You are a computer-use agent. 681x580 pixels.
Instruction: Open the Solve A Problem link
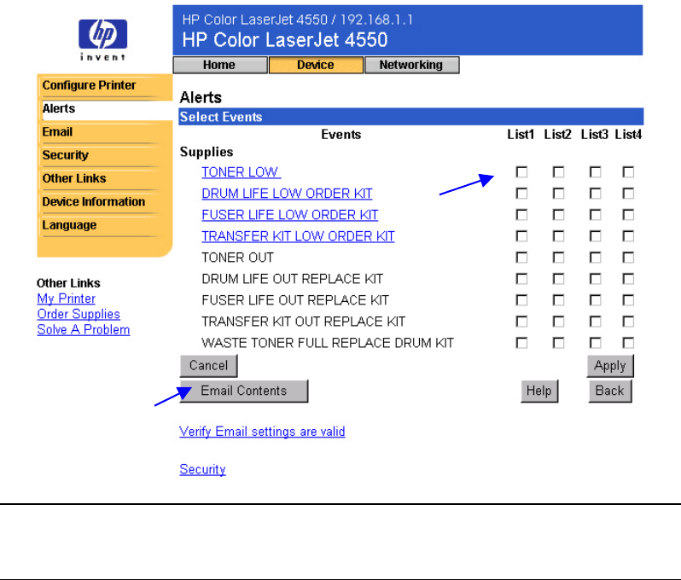[x=84, y=329]
